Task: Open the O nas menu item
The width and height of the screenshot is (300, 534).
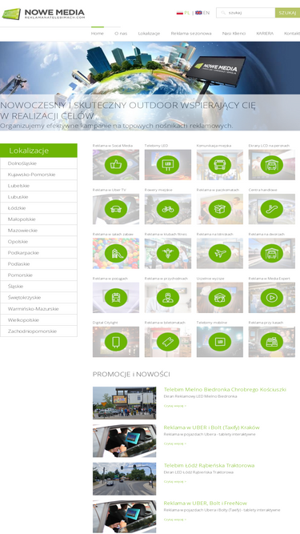Action: [121, 34]
